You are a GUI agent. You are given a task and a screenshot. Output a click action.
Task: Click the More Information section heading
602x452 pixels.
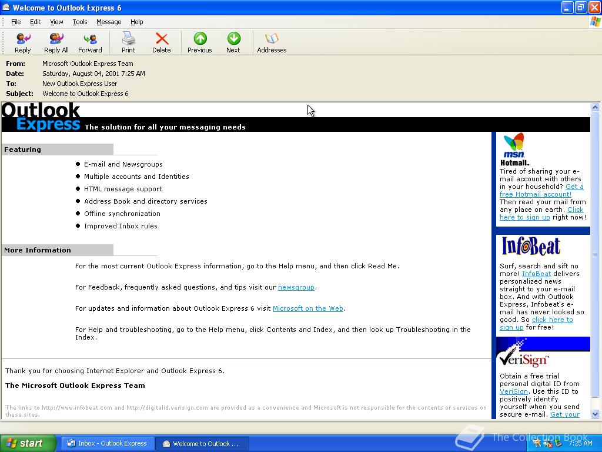click(38, 250)
